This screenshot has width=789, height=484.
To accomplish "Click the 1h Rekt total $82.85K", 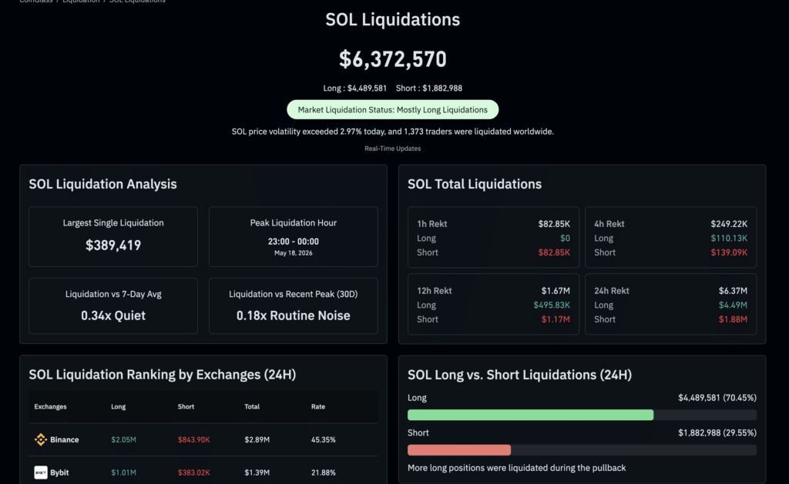I will tap(554, 224).
